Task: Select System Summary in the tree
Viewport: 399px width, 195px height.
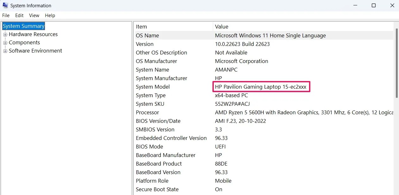Action: pyautogui.click(x=24, y=26)
